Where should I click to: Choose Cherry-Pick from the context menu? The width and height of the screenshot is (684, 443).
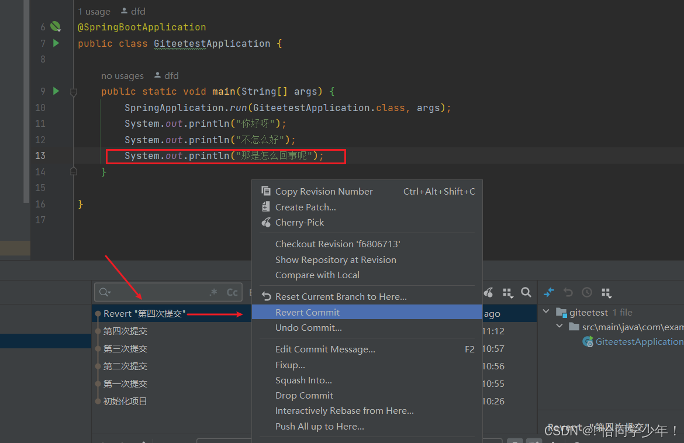(x=367, y=222)
